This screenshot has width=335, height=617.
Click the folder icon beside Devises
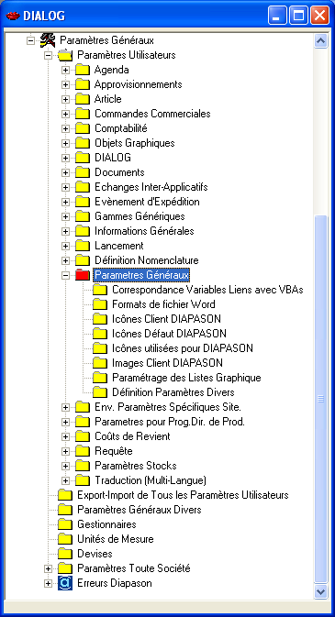(x=65, y=554)
